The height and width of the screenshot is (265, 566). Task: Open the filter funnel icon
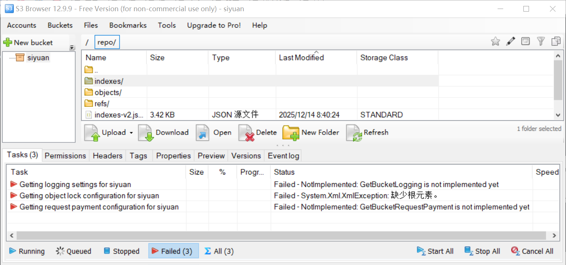pyautogui.click(x=541, y=41)
